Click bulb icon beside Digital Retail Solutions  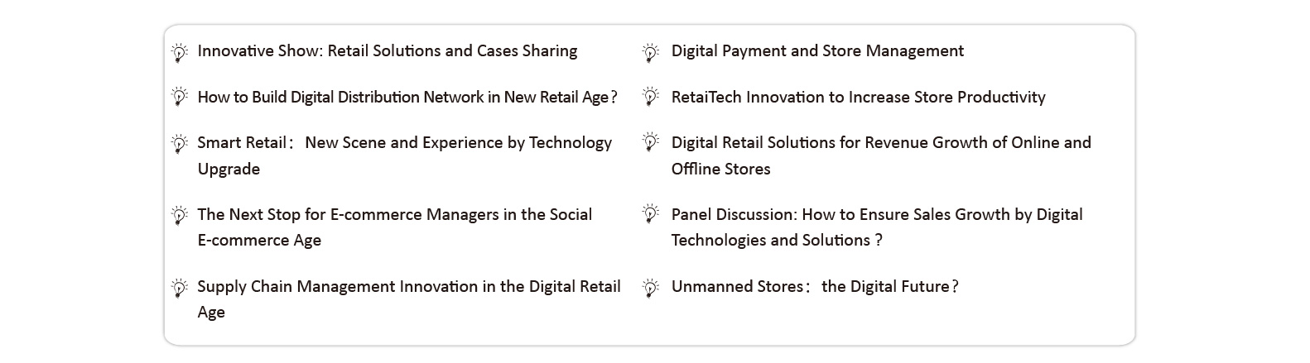tap(651, 142)
